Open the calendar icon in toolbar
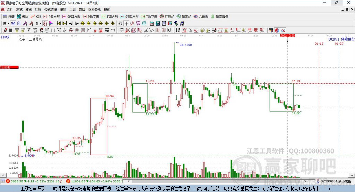 (152, 24)
